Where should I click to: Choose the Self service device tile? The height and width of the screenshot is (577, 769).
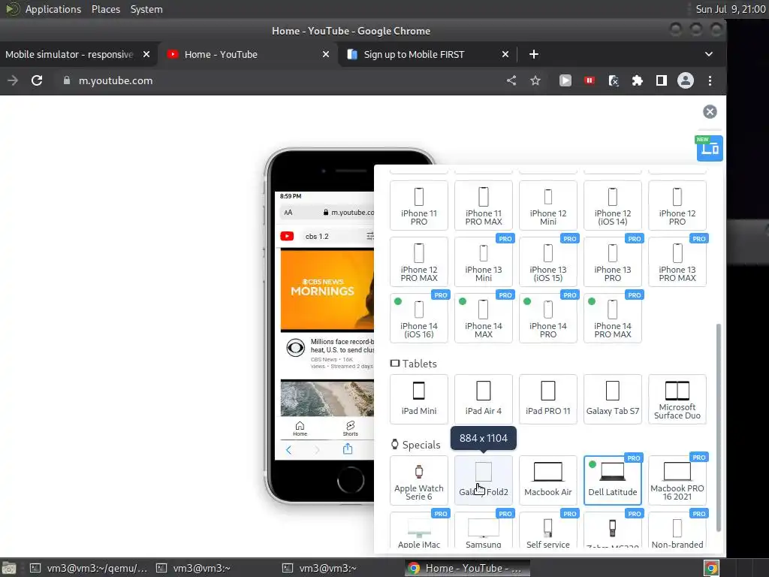[x=547, y=530]
